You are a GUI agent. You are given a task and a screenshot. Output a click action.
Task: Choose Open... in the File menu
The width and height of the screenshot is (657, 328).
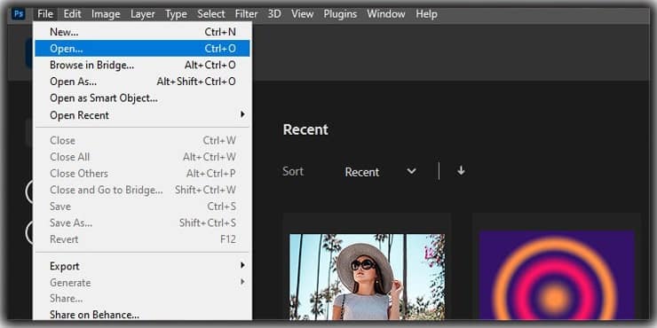(x=142, y=49)
